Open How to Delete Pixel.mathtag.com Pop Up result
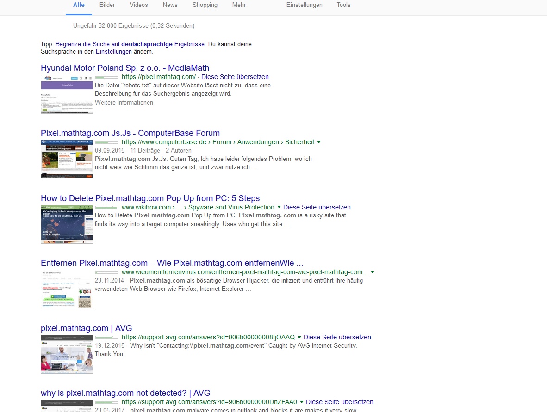Viewport: 547px width, 412px height. coord(150,198)
